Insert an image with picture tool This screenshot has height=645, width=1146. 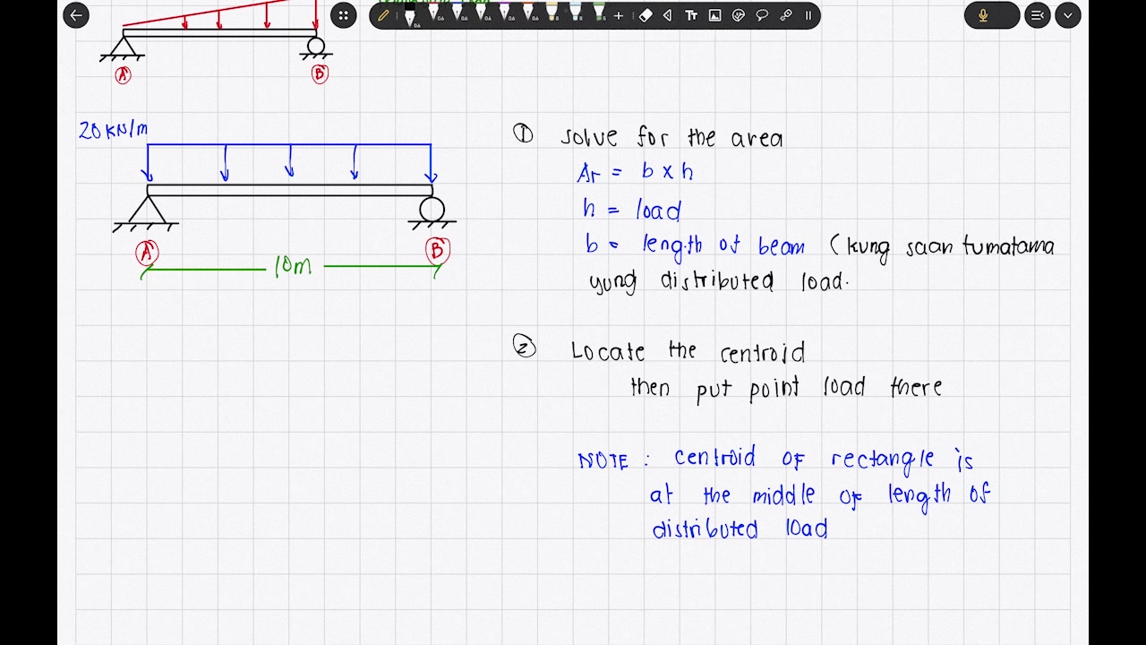coord(714,15)
